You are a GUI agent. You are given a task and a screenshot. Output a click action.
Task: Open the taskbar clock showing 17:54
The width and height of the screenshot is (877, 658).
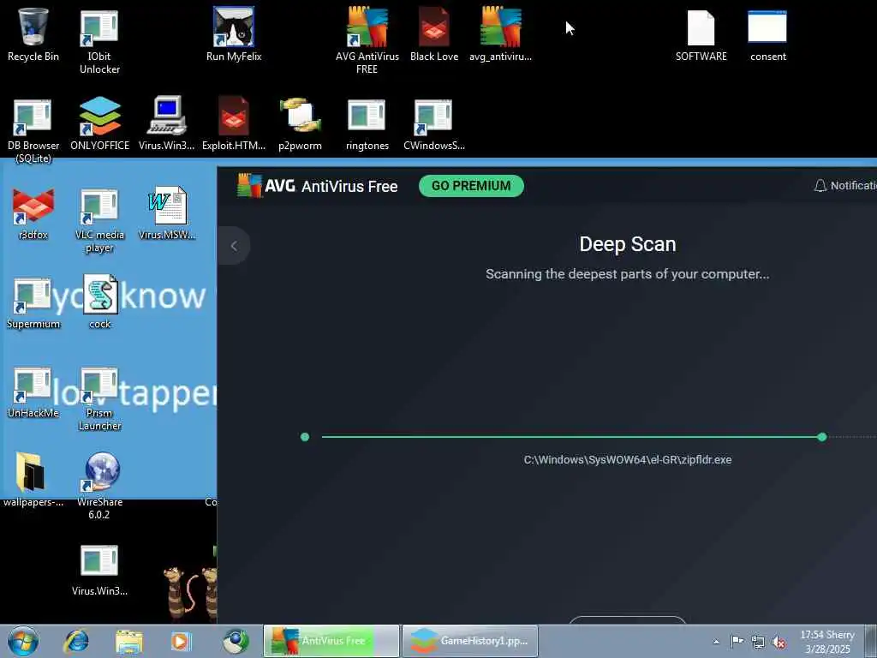click(x=827, y=642)
